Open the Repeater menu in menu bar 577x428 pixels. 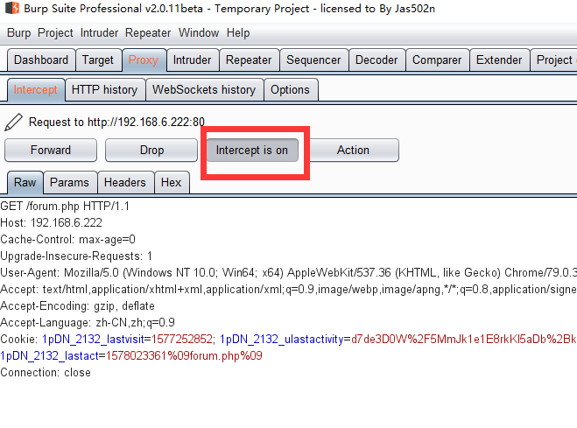coord(148,33)
